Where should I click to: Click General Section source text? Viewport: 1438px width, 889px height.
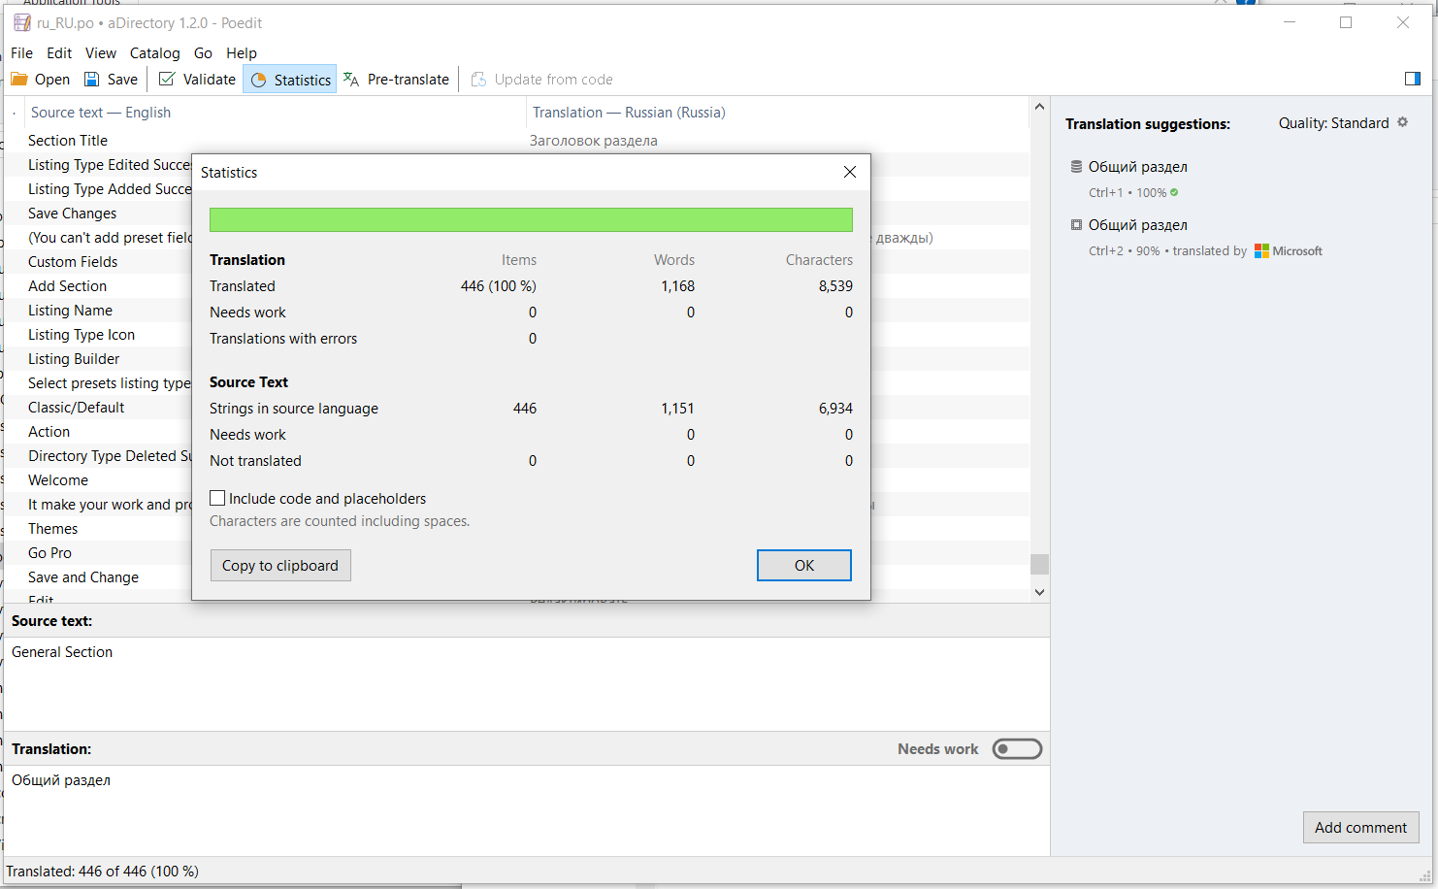[x=62, y=652]
